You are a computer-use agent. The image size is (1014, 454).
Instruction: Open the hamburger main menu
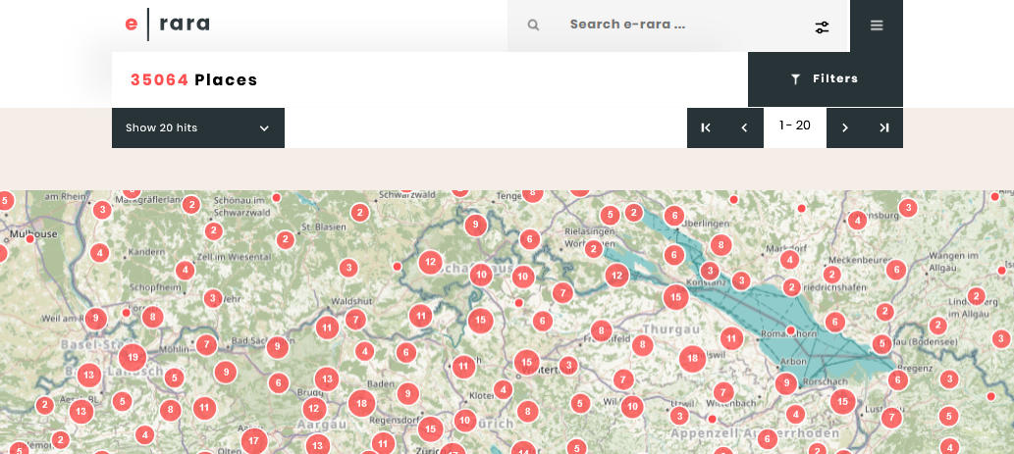click(877, 25)
